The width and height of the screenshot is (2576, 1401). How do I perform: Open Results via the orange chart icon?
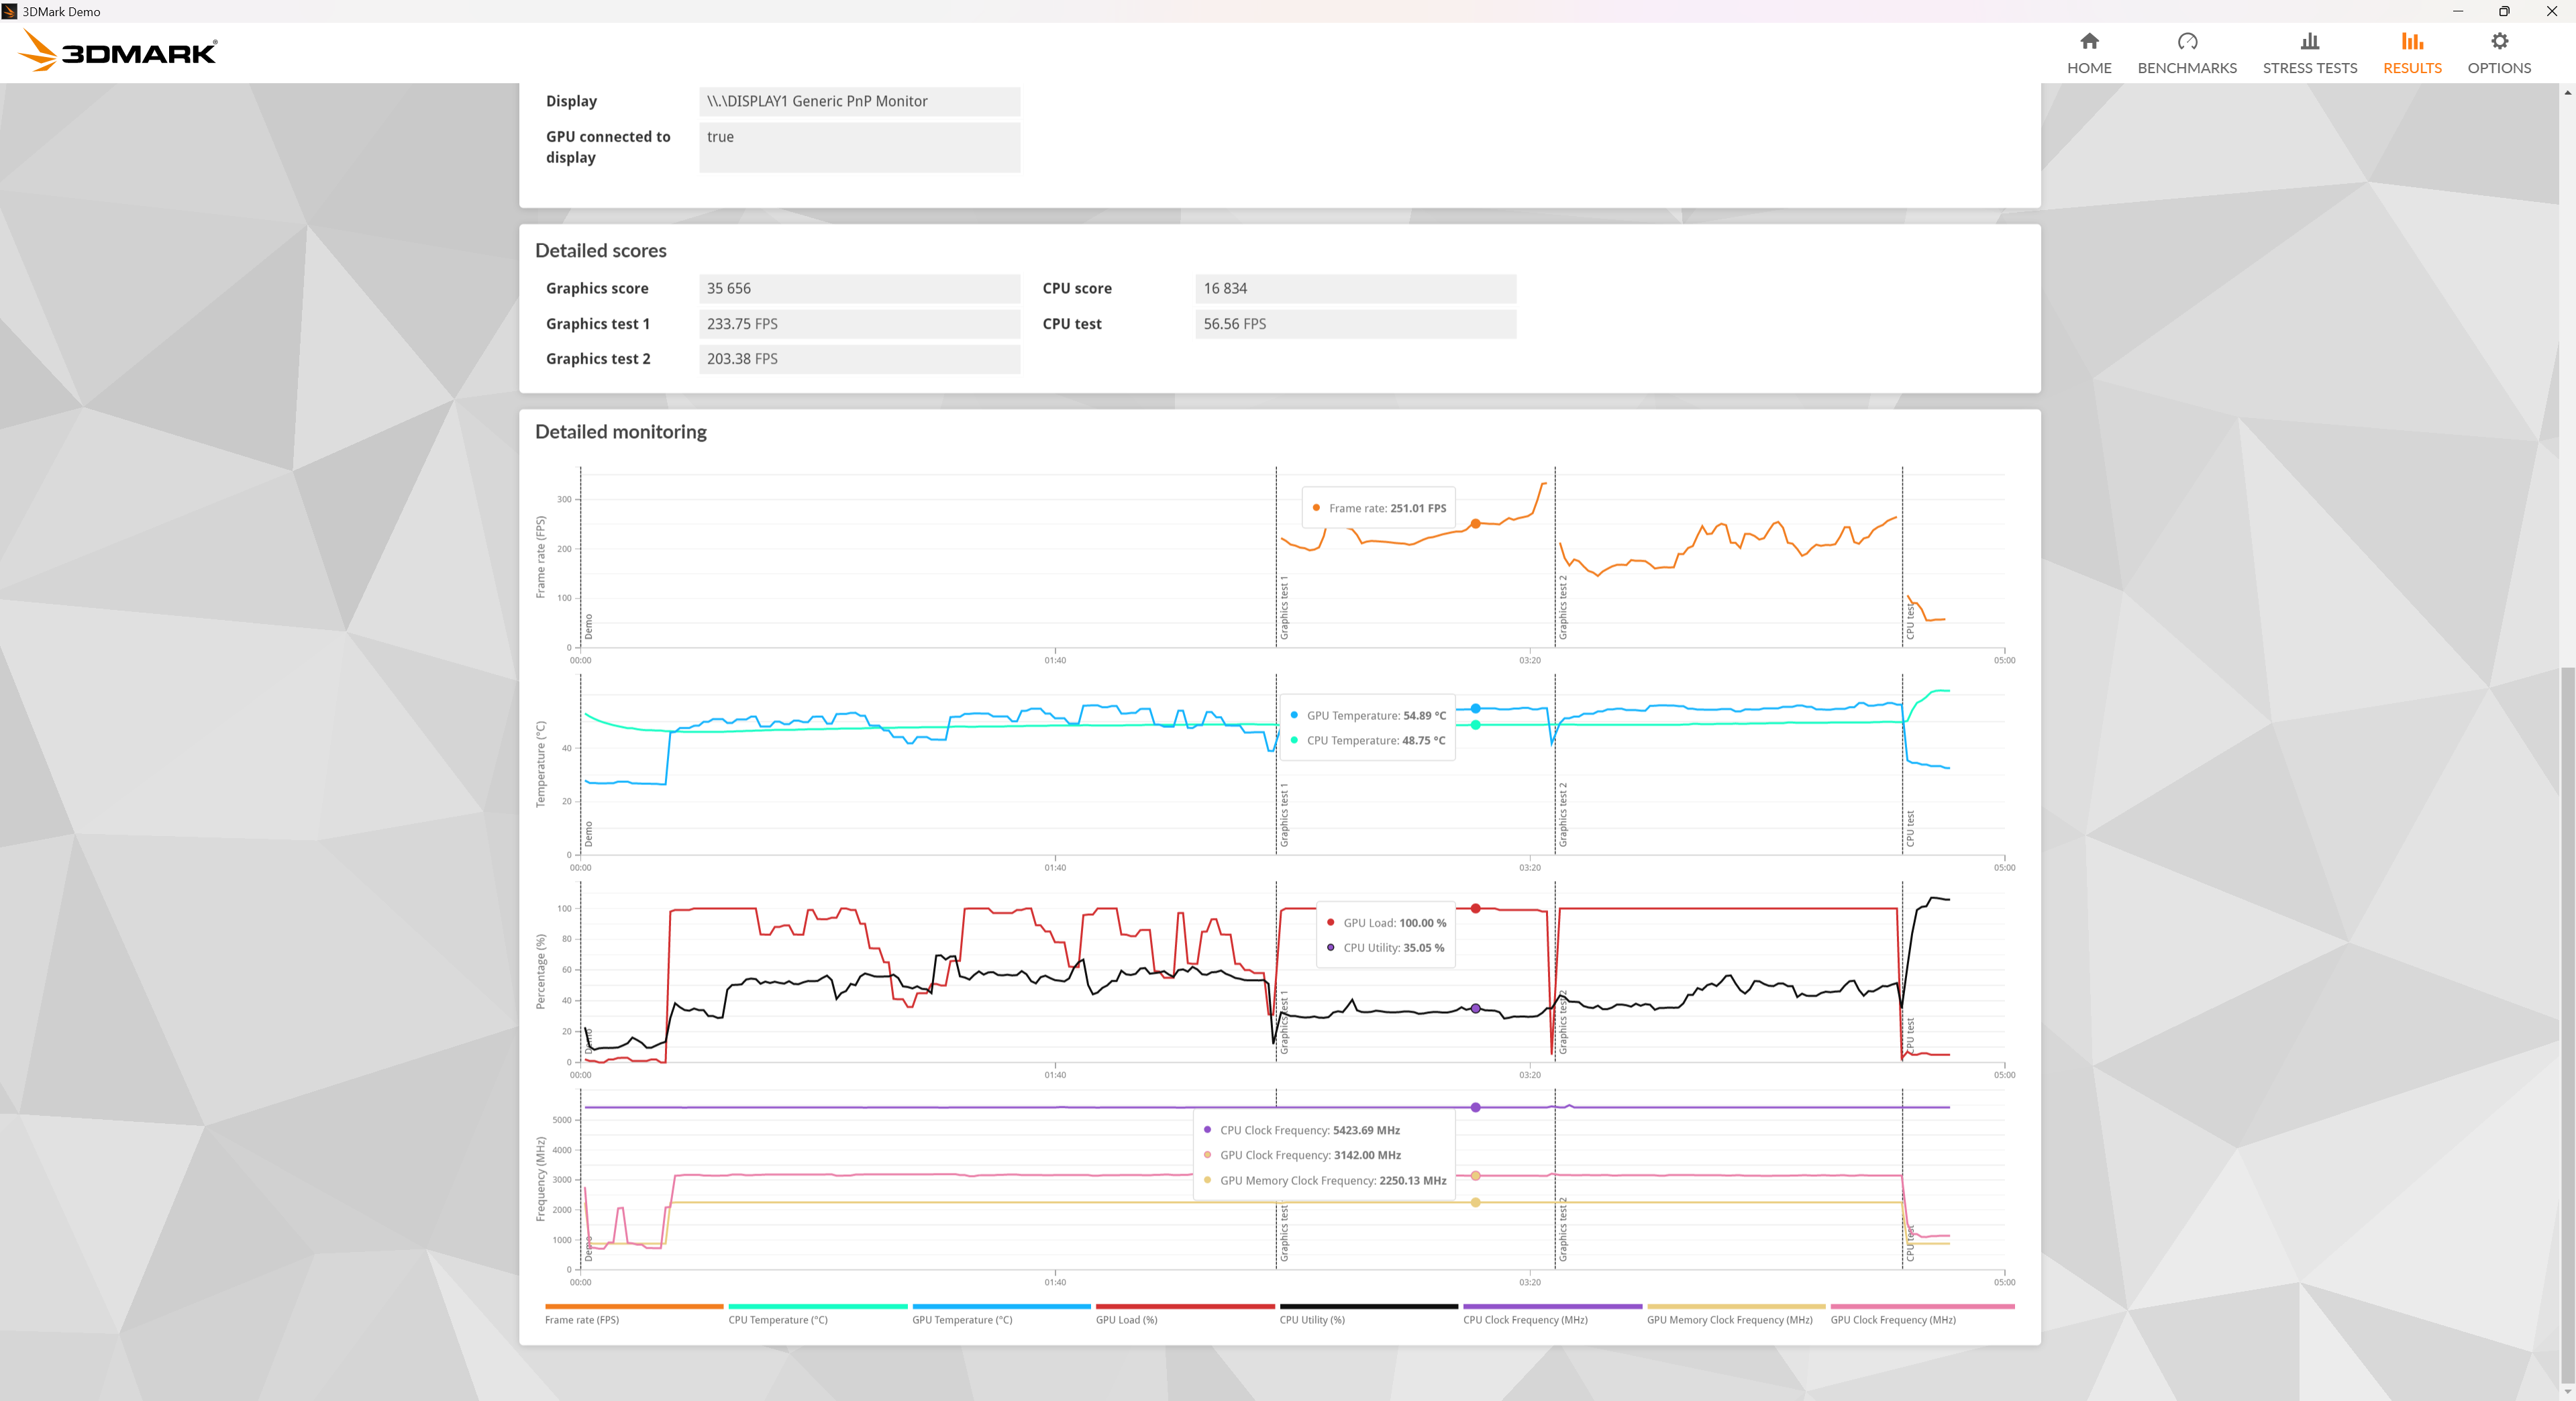(x=2411, y=42)
